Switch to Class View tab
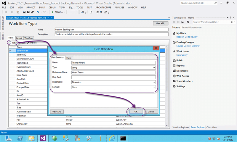This screenshot has height=142, width=237. pos(212,128)
